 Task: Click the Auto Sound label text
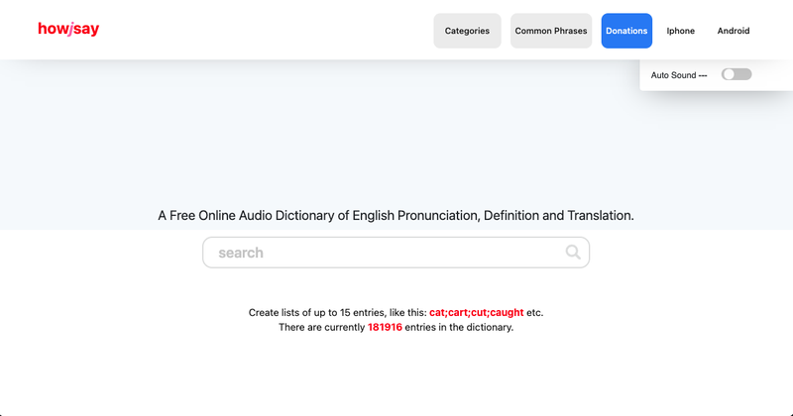click(678, 75)
